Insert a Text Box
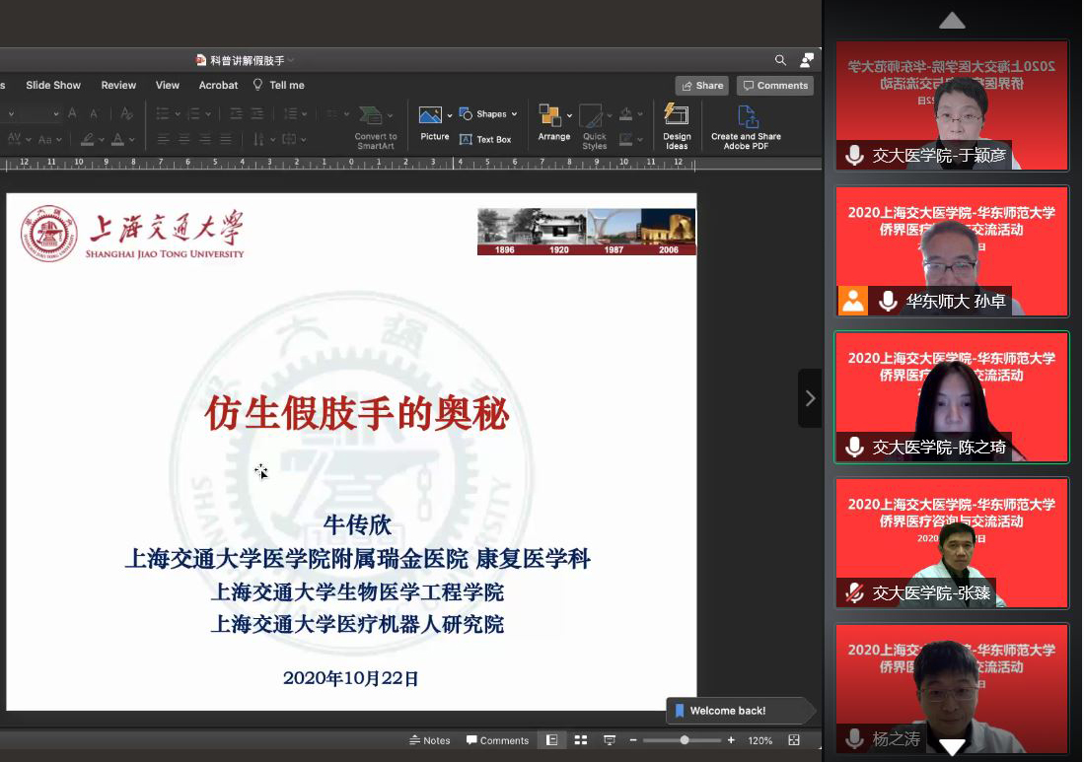This screenshot has width=1084, height=762. (485, 140)
